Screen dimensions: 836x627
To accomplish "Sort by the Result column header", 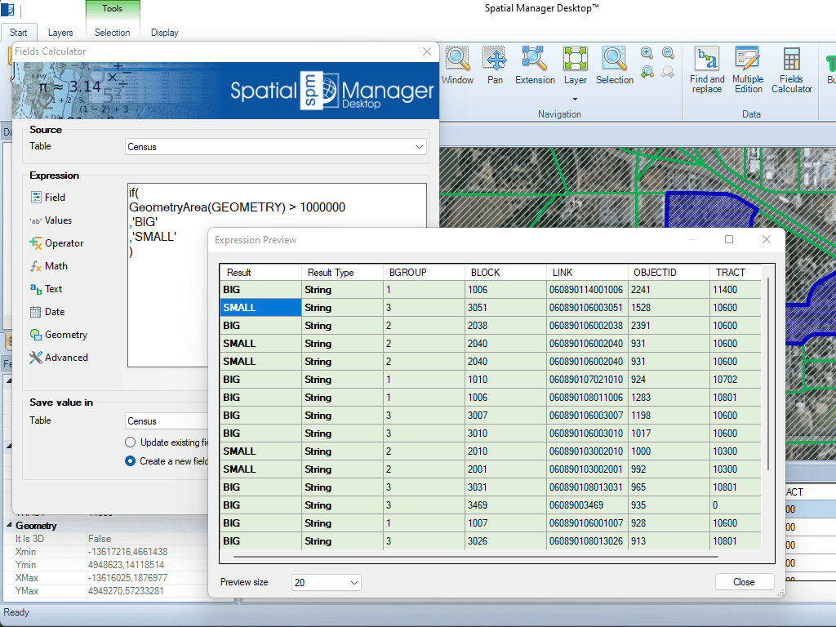I will pos(260,273).
